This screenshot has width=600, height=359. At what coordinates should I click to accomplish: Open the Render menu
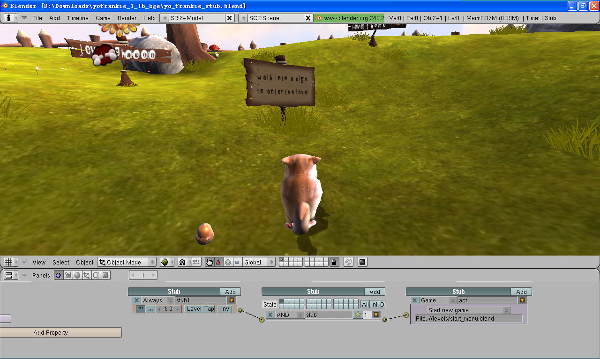point(127,18)
